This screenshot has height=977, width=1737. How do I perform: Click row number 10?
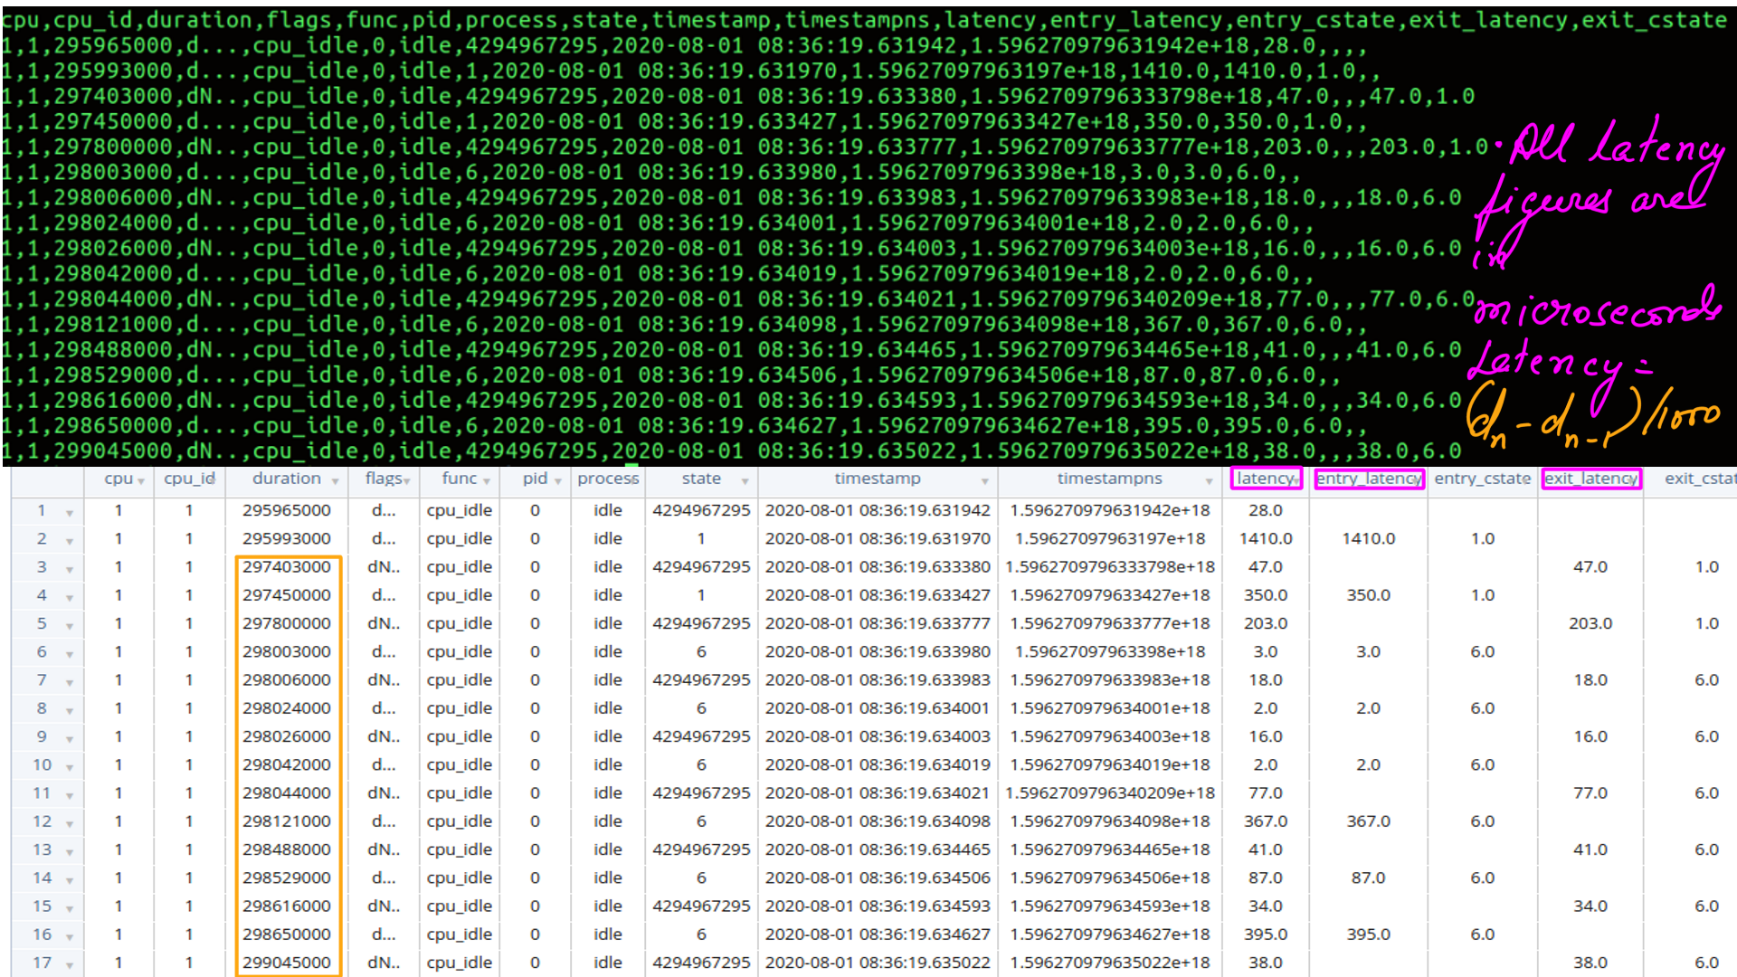tap(42, 764)
